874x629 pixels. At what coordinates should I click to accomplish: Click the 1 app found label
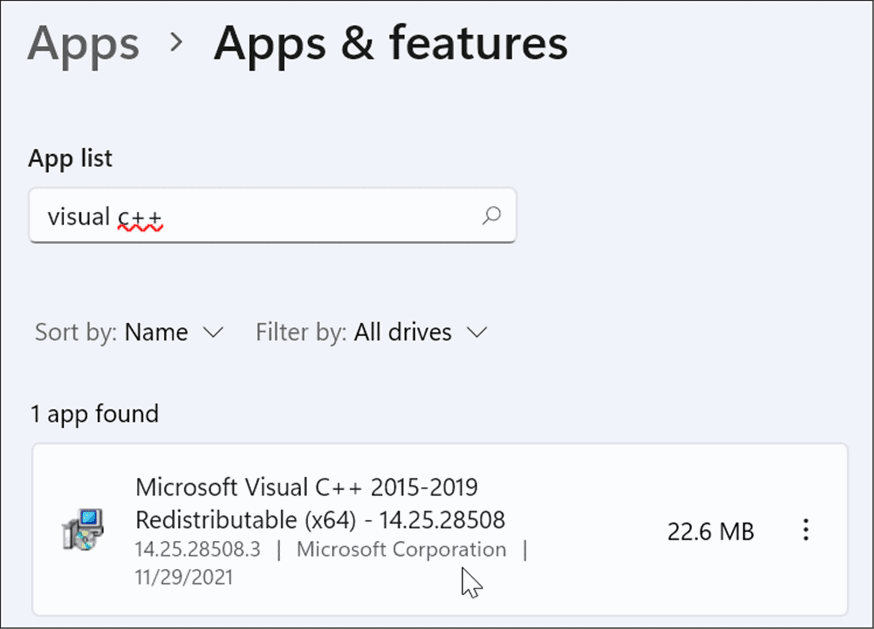(x=95, y=413)
